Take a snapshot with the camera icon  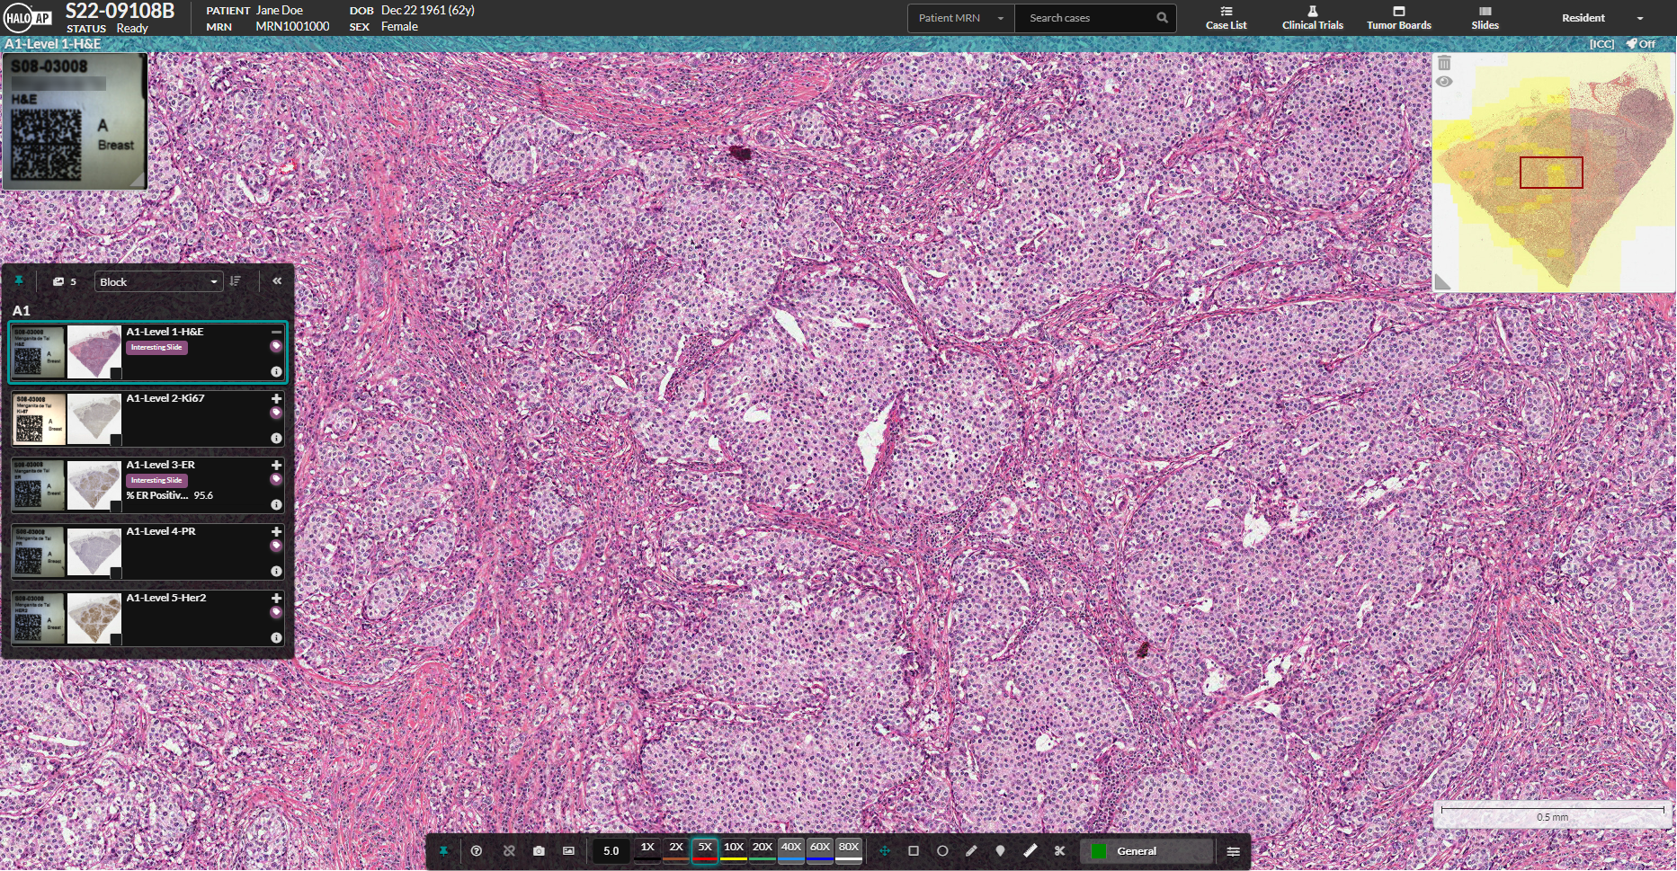(x=539, y=851)
